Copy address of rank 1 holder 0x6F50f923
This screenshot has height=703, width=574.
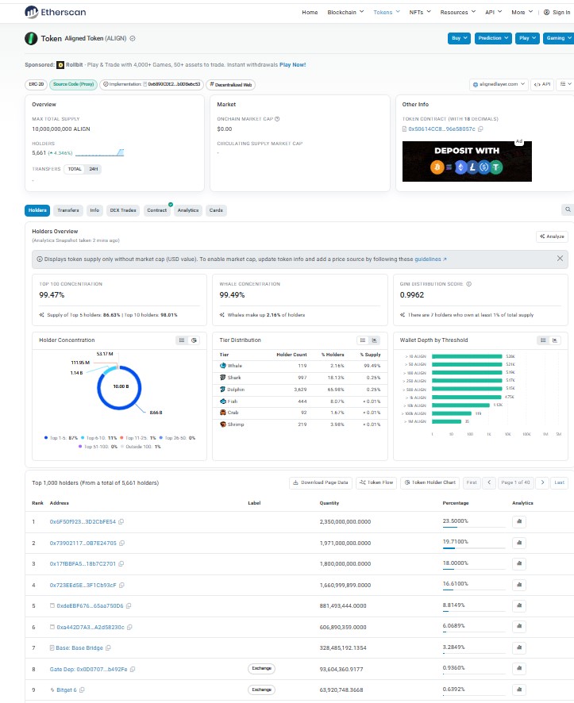[121, 522]
